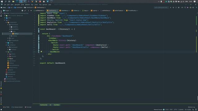Open the Code menu
198x111 pixels.
tap(23, 5)
